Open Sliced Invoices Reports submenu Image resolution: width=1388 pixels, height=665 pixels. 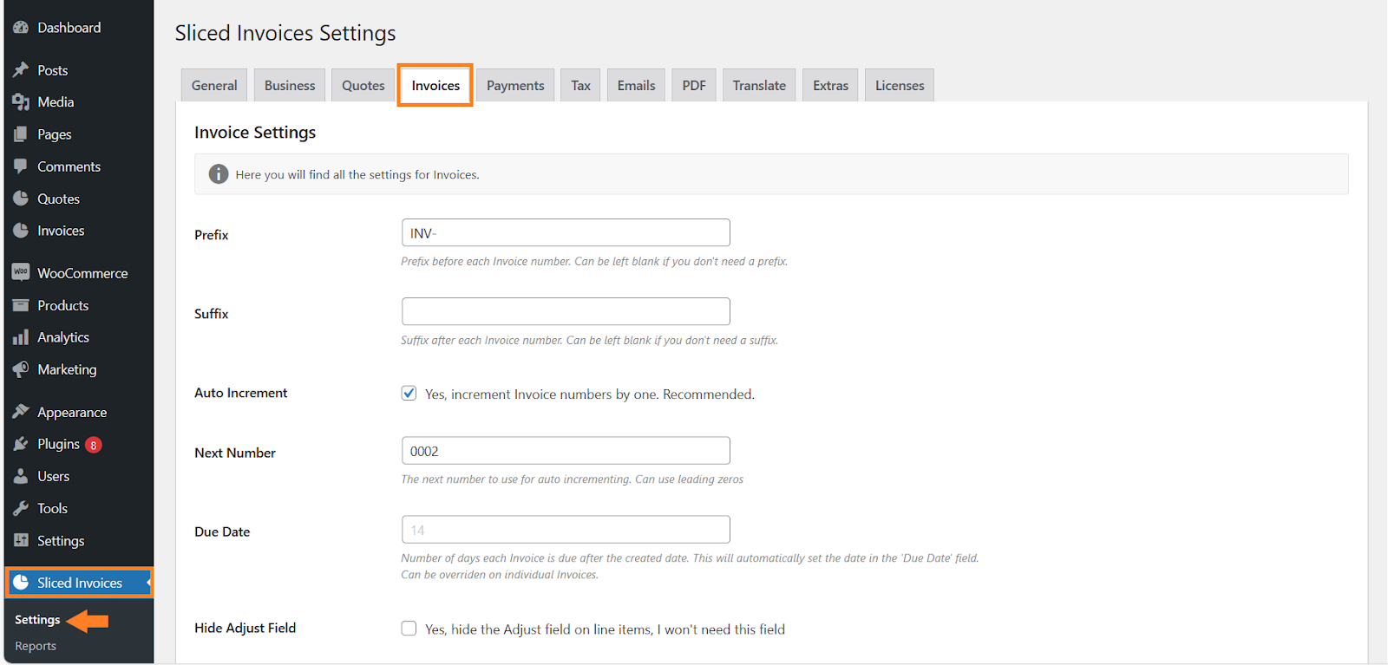pos(36,646)
